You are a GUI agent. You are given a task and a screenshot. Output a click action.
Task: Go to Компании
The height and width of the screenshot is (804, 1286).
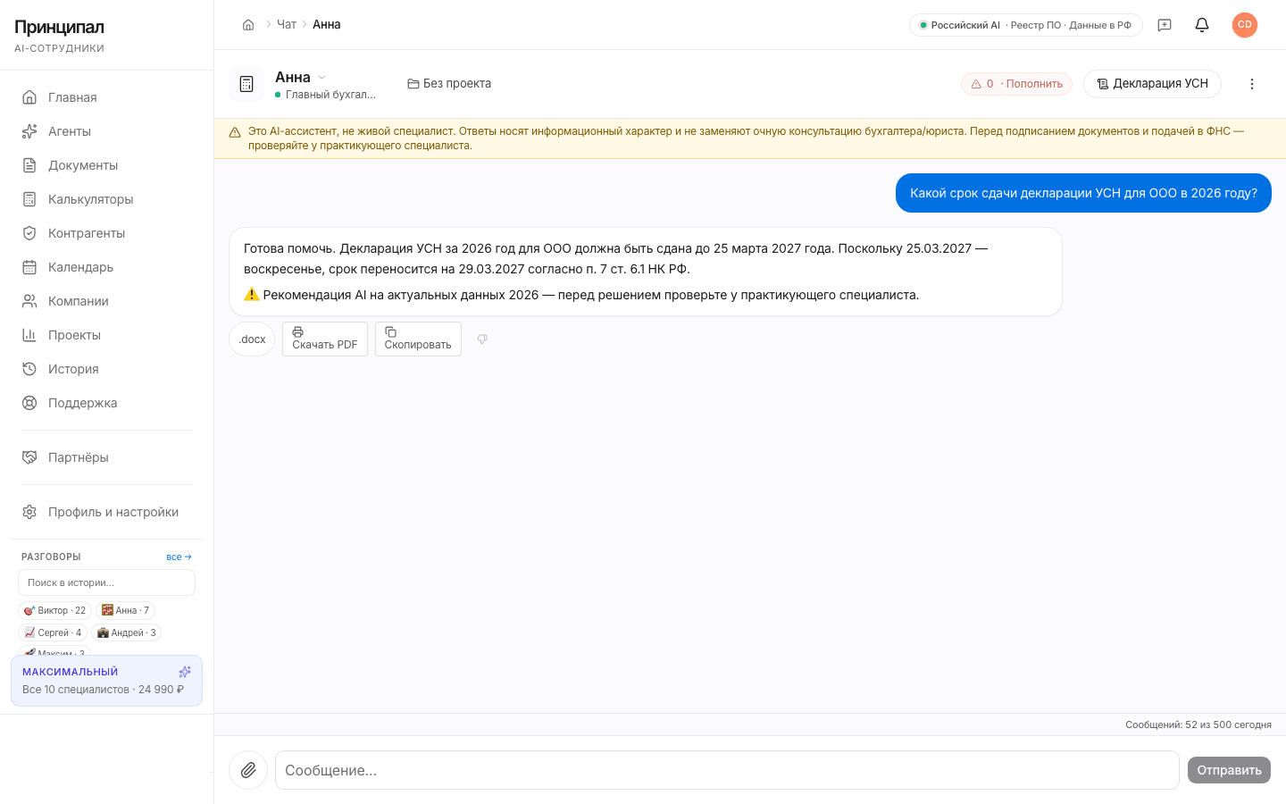(x=107, y=301)
